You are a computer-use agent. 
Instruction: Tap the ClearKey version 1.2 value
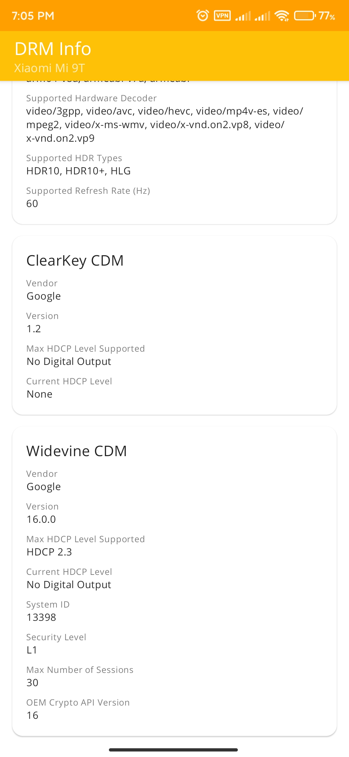point(34,329)
